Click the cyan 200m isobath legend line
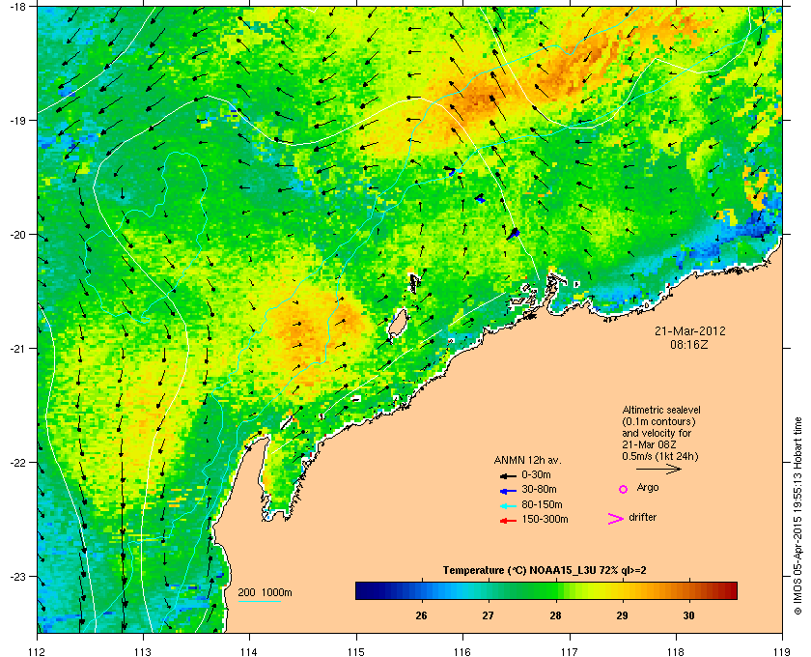The height and width of the screenshot is (657, 811). tap(259, 601)
